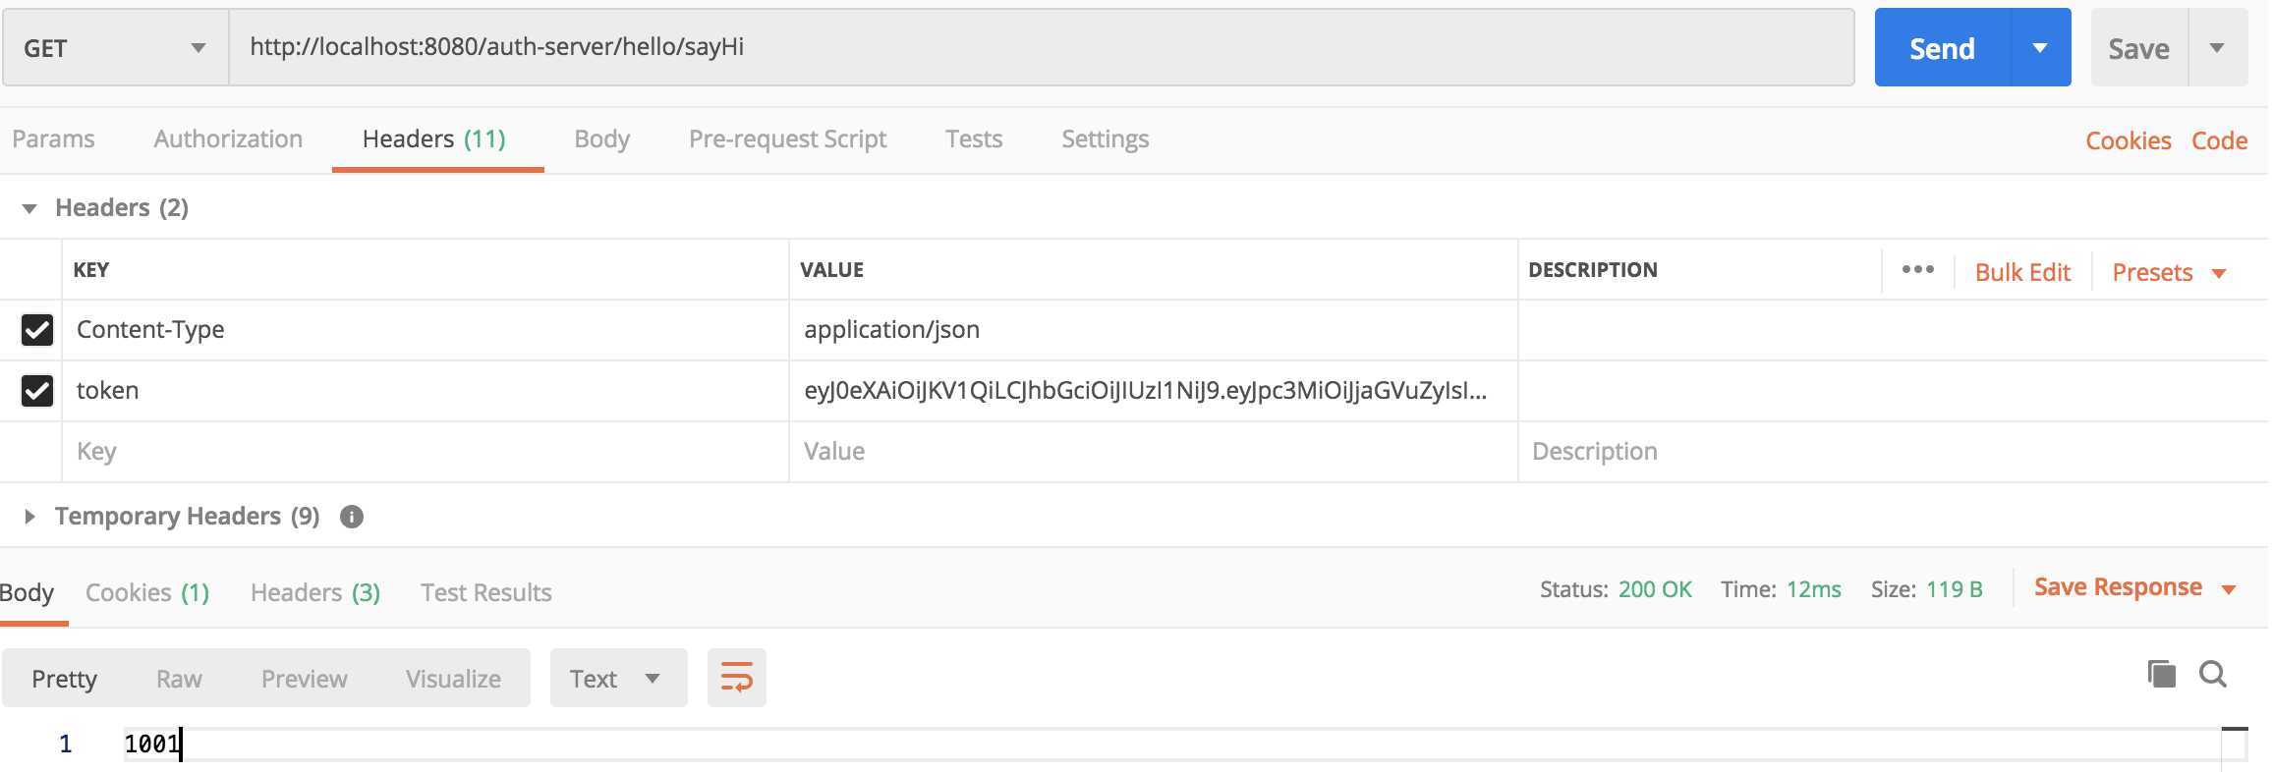Open the three-dots column options menu
The width and height of the screenshot is (2272, 772).
[x=1917, y=270]
